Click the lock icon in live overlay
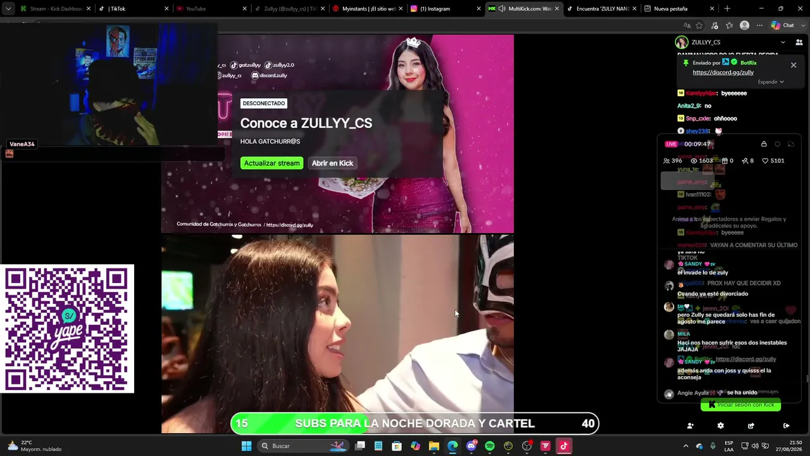810x456 pixels. tap(764, 144)
